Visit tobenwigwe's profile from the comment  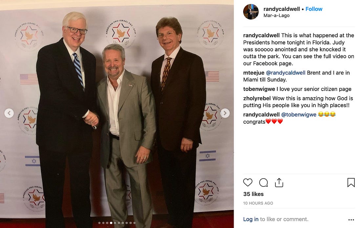pyautogui.click(x=259, y=89)
